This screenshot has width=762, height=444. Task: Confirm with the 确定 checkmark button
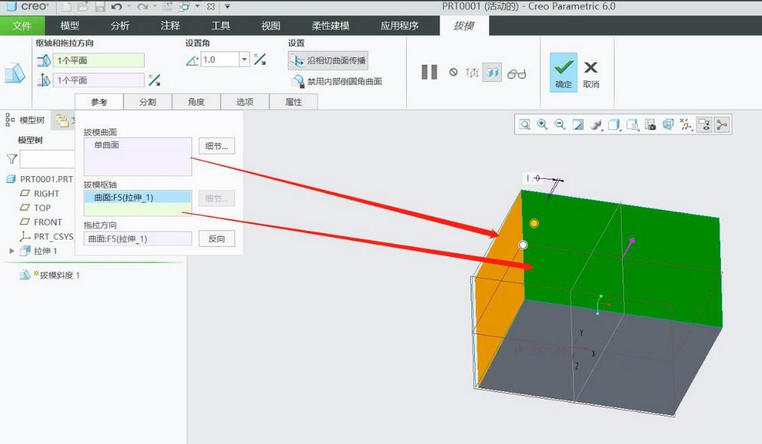click(x=563, y=72)
